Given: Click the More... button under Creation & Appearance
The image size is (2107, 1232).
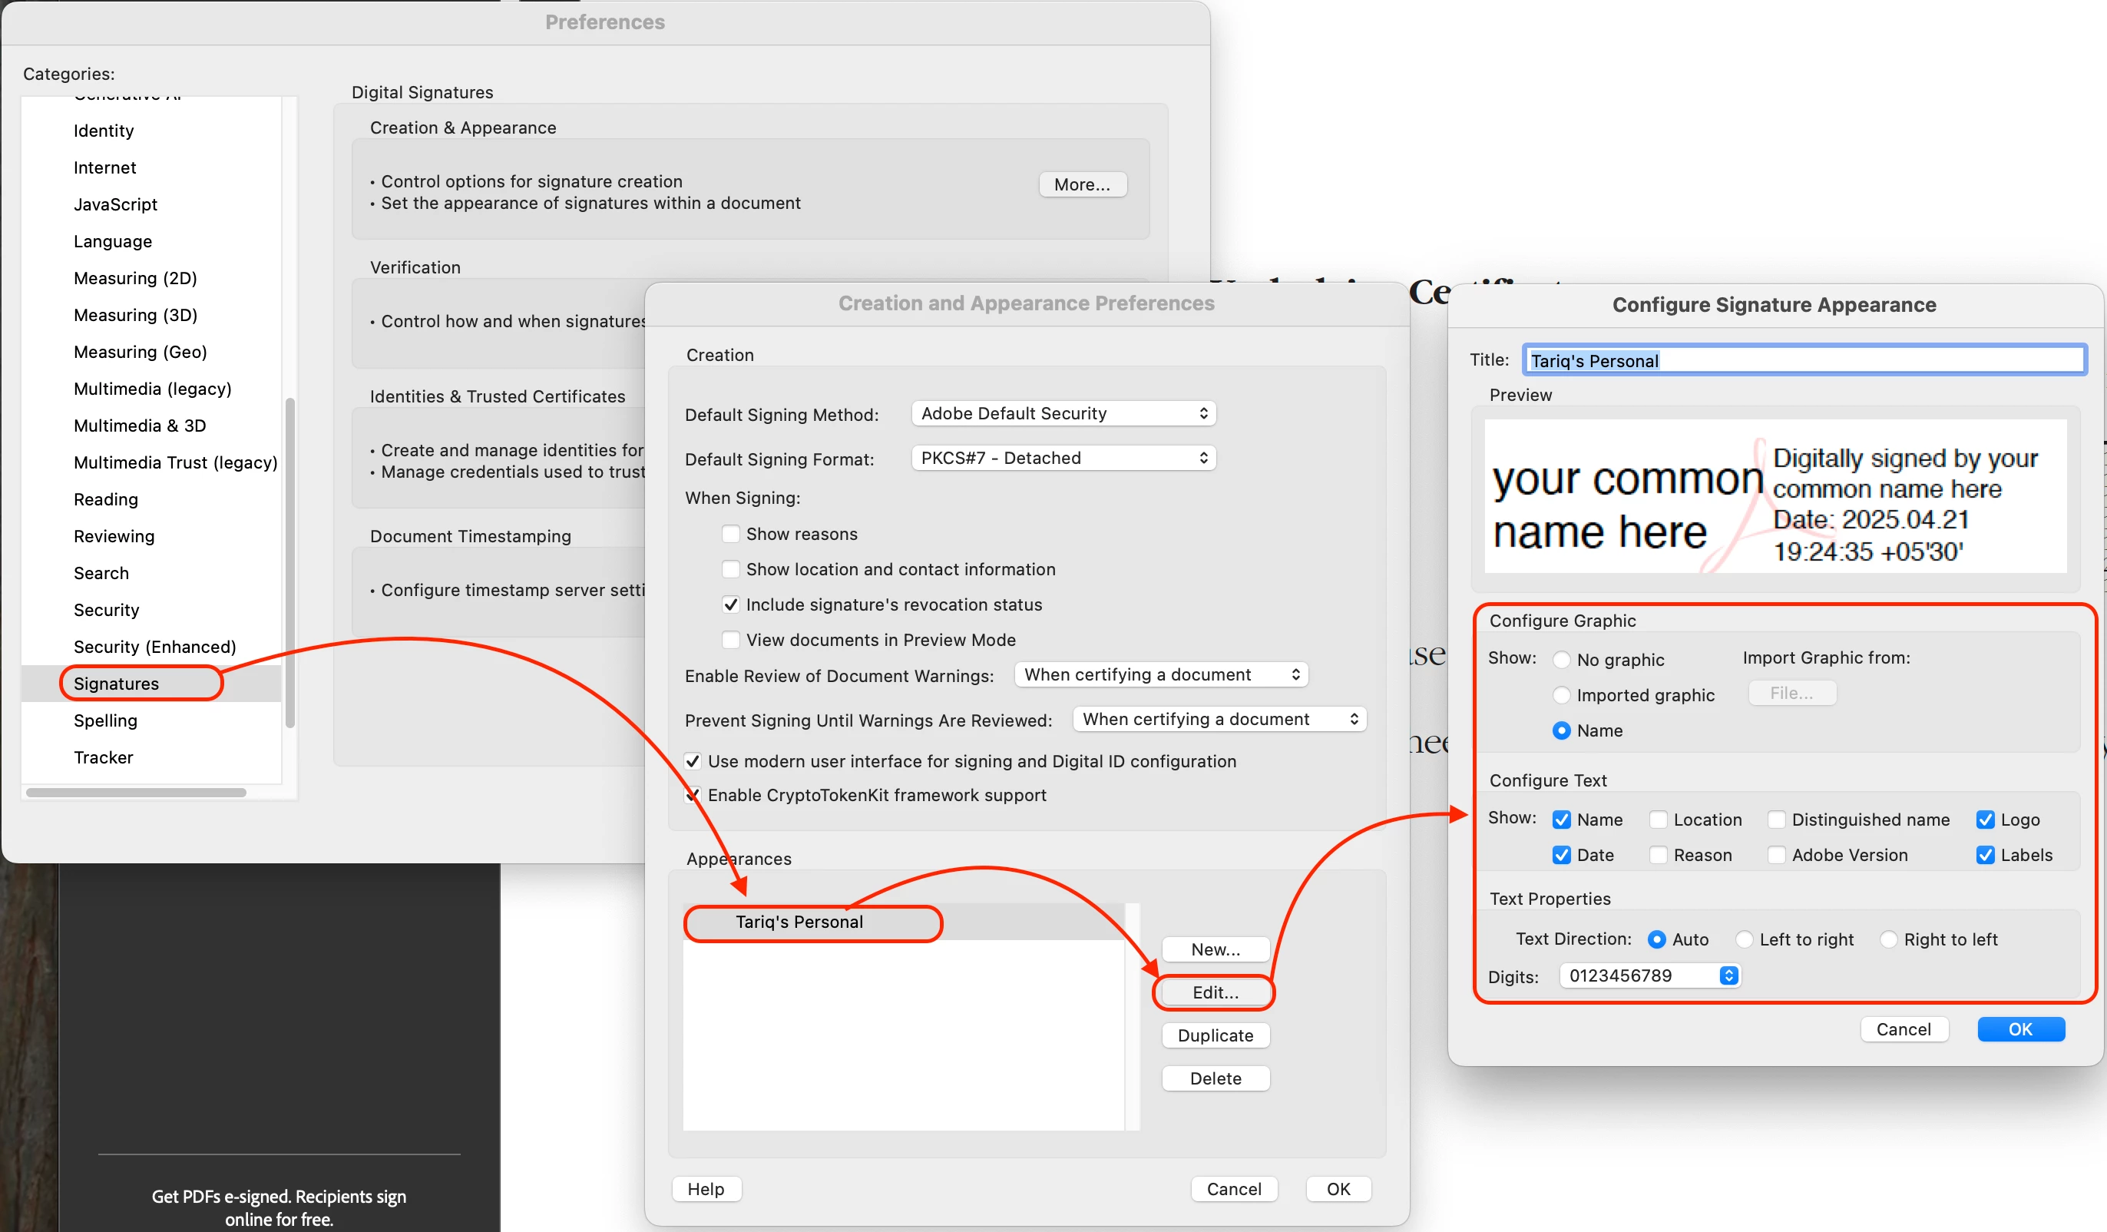Looking at the screenshot, I should (x=1082, y=184).
